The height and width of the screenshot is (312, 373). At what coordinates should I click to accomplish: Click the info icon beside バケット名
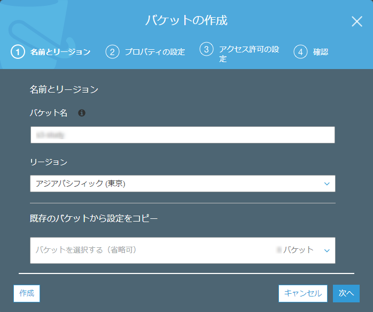coord(82,113)
